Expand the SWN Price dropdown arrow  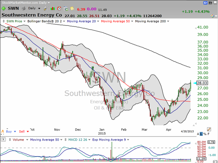pos(24,21)
